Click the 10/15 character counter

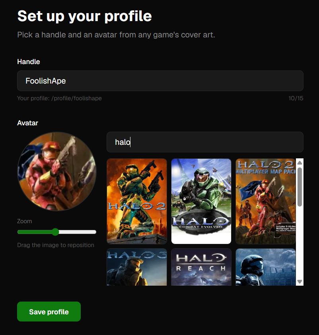296,98
